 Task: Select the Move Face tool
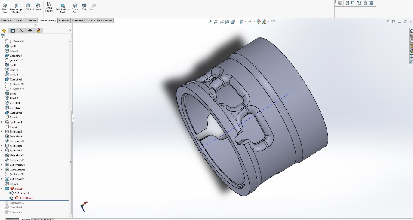coord(5,8)
